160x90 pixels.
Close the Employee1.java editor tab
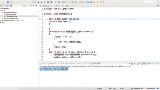click(x=67, y=6)
